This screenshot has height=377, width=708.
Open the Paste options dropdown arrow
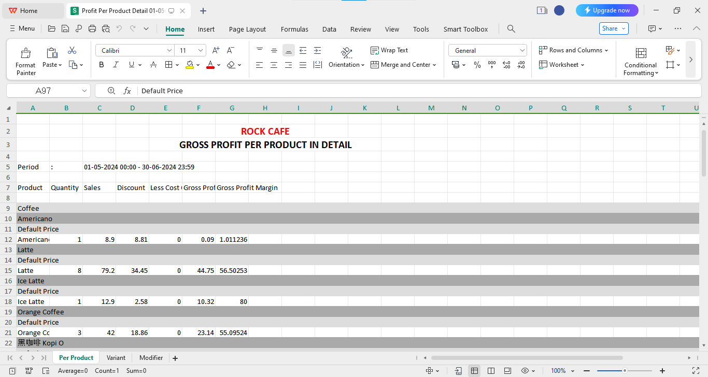coord(60,65)
